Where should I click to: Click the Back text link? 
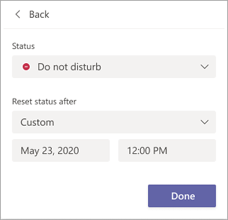[x=39, y=15]
